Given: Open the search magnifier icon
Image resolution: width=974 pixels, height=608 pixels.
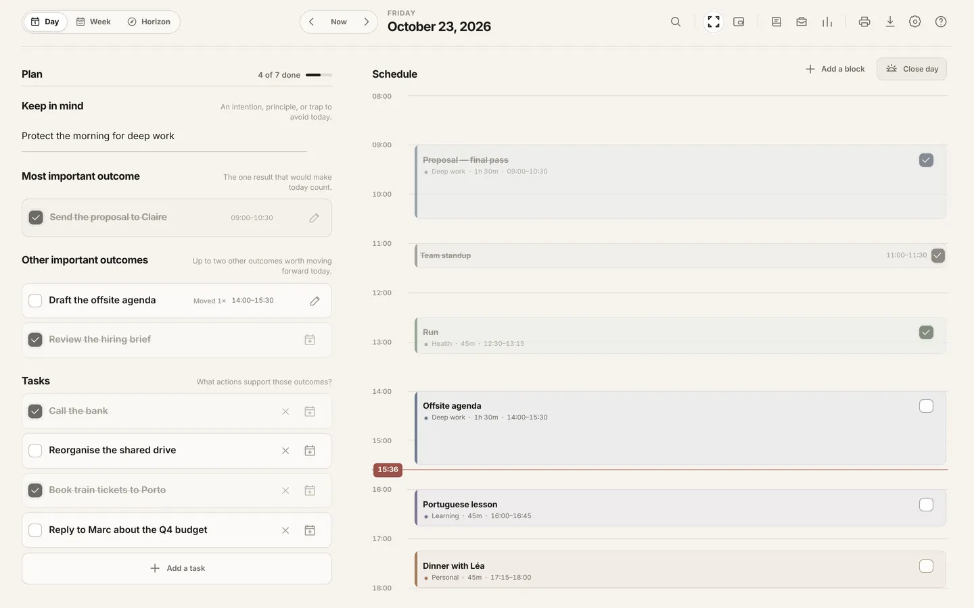Looking at the screenshot, I should click(676, 22).
